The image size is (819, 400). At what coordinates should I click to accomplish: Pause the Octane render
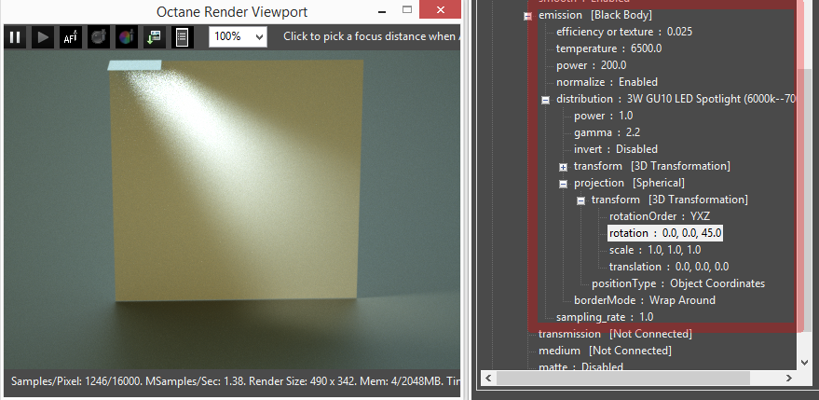15,37
